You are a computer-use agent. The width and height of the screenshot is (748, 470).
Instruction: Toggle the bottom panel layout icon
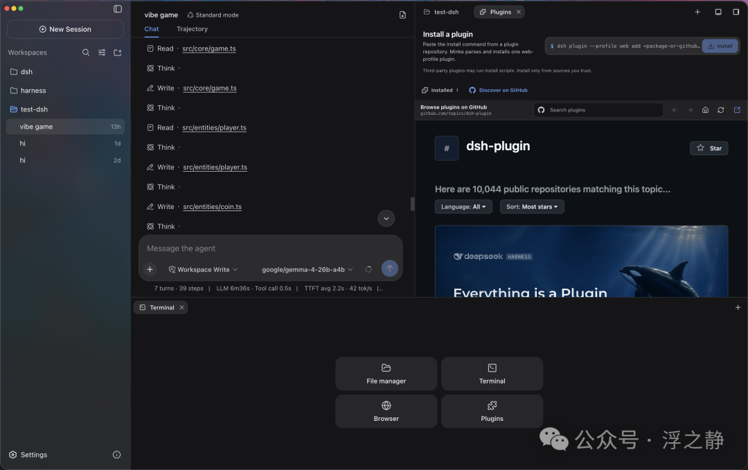click(718, 12)
